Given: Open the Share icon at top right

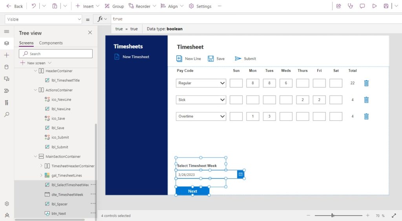Looking at the screenshot, I should tap(338, 6).
